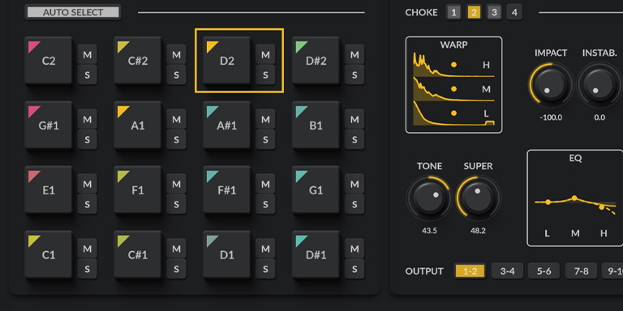This screenshot has height=311, width=623.
Task: Click the EQ low band node
Action: (x=548, y=202)
